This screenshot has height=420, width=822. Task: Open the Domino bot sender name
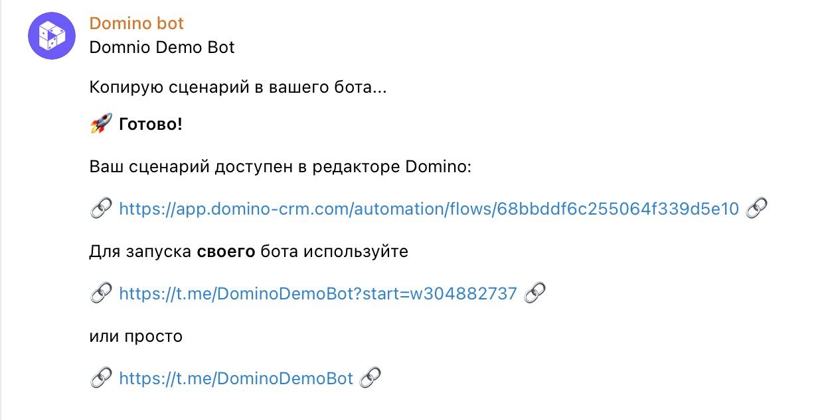tap(136, 23)
